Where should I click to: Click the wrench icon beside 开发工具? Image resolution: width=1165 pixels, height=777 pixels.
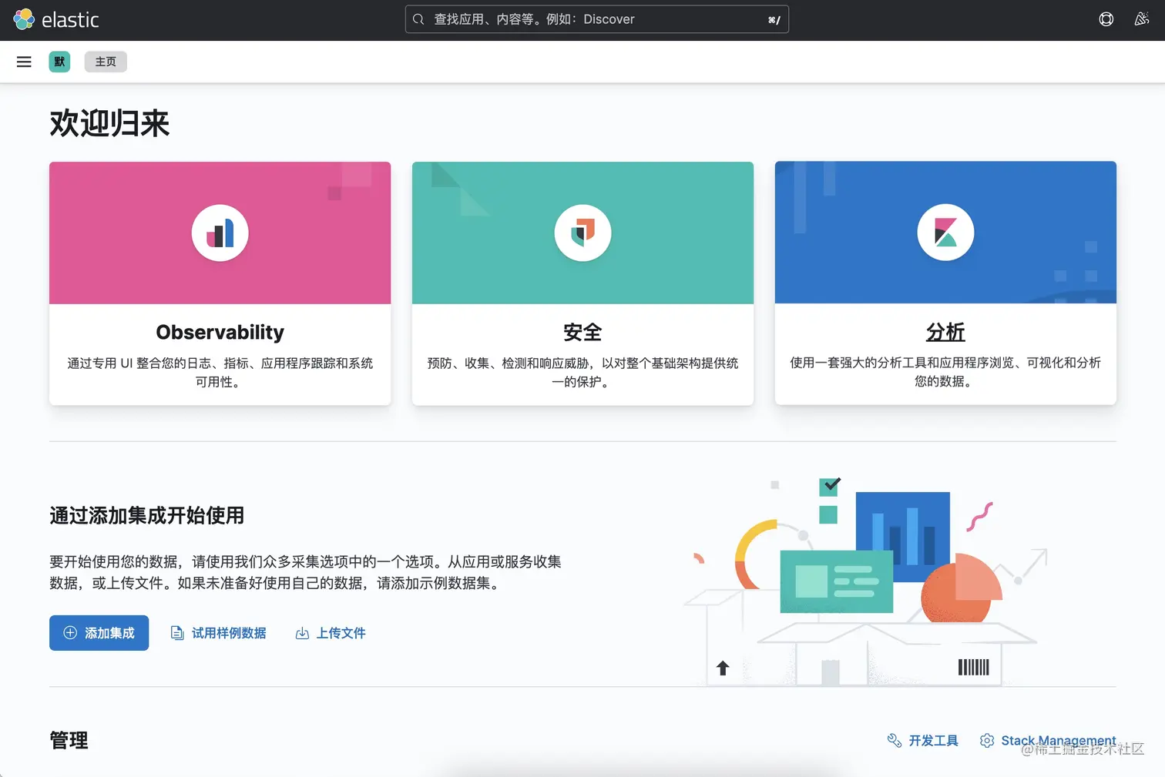click(895, 740)
